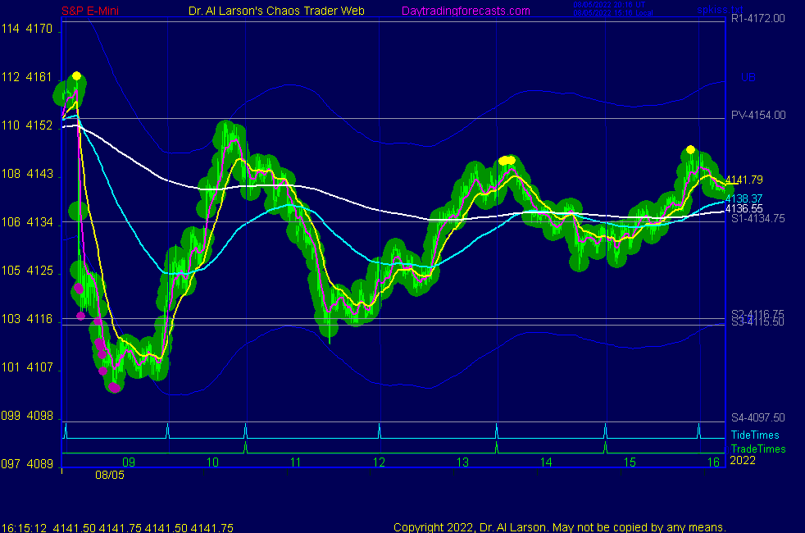
Task: Click the cyan TideTimes spike at hour 12
Action: (x=380, y=430)
